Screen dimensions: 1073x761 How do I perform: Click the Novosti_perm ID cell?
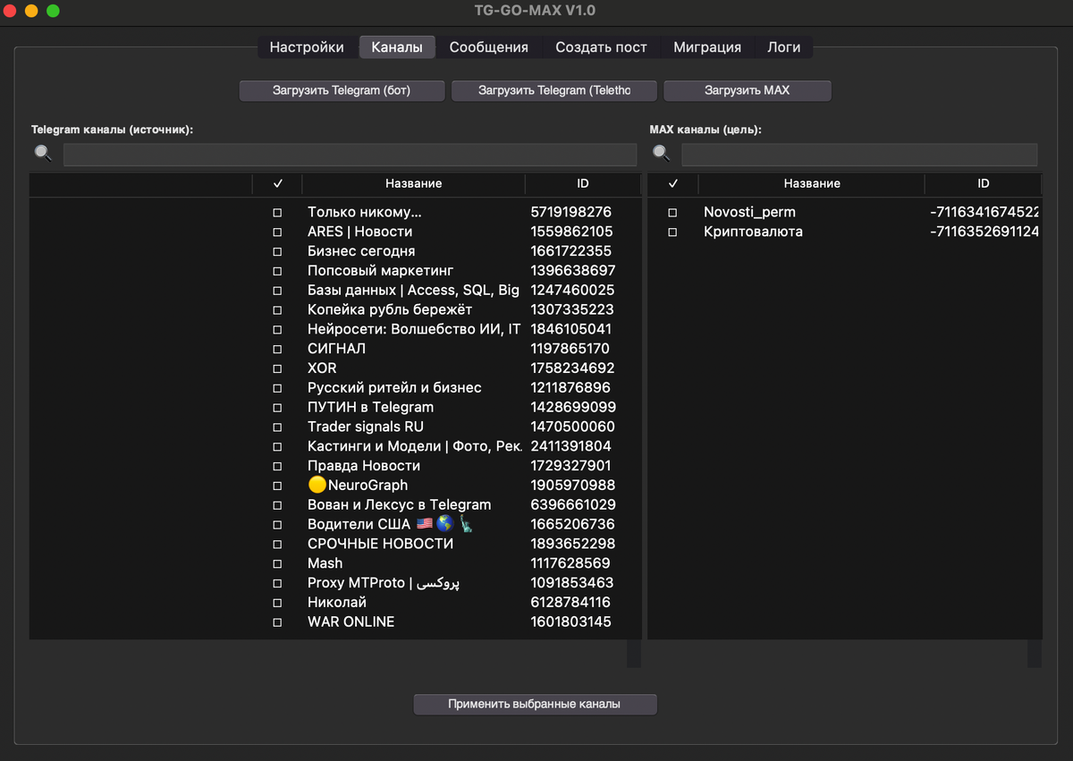tap(984, 213)
